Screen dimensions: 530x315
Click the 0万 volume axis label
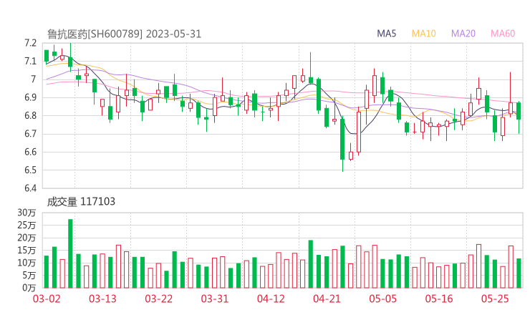(29, 288)
